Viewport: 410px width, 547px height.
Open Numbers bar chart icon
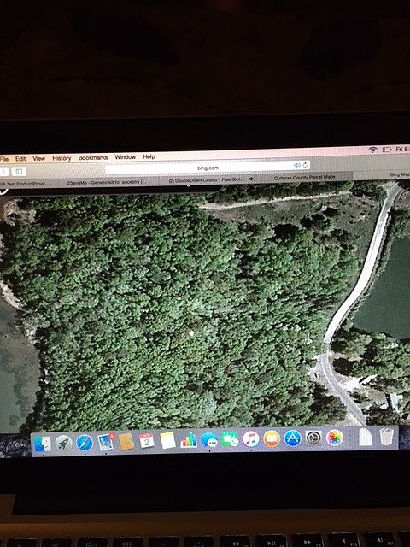(x=189, y=440)
